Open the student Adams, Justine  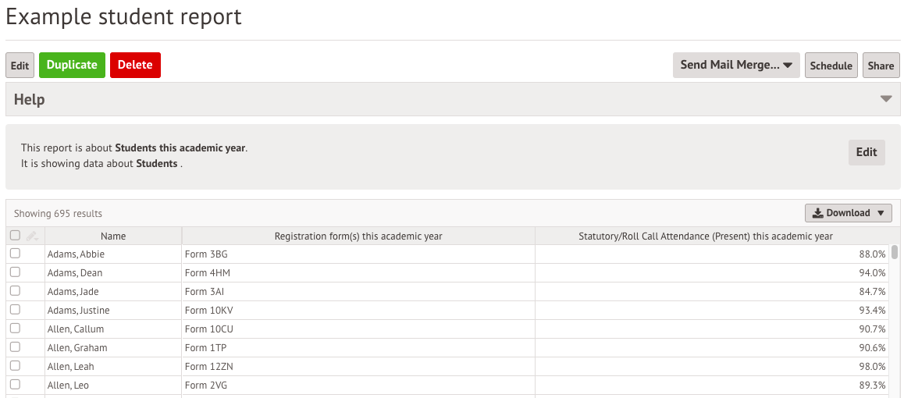tap(78, 311)
